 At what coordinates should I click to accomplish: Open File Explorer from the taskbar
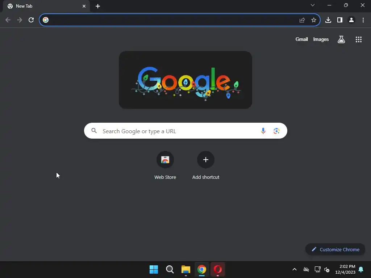(x=186, y=269)
